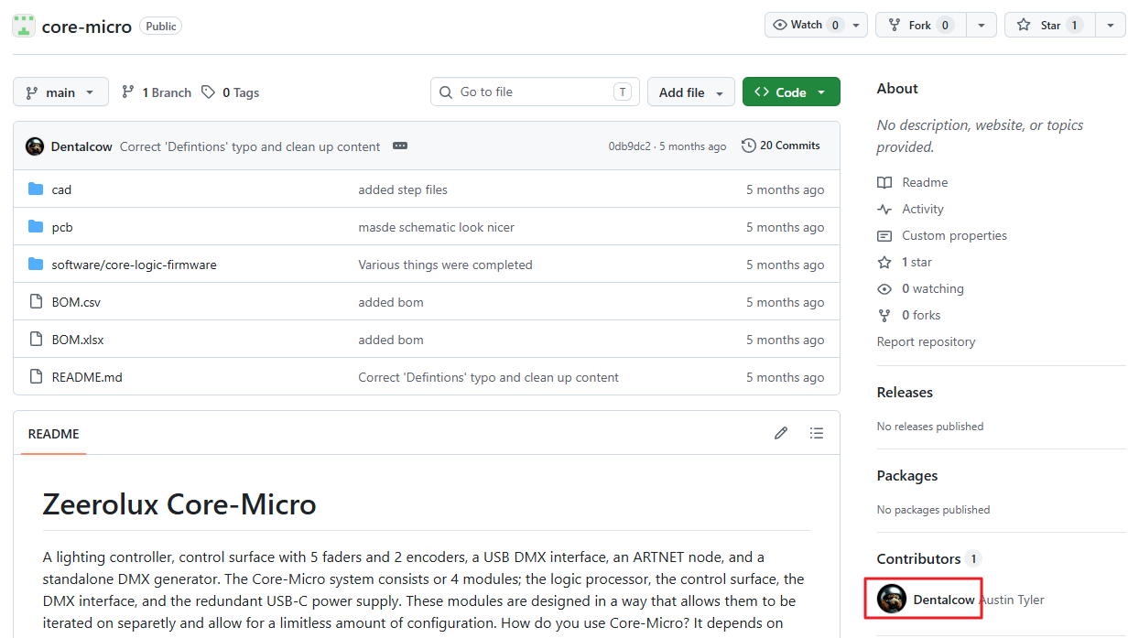
Task: Open software/core-logic-firmware folder
Action: pyautogui.click(x=134, y=265)
